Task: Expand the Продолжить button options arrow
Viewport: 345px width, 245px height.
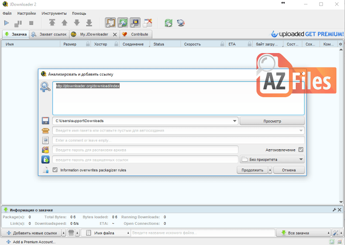Action: pyautogui.click(x=270, y=170)
